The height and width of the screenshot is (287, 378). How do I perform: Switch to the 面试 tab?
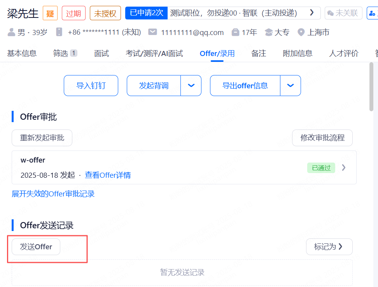[101, 54]
